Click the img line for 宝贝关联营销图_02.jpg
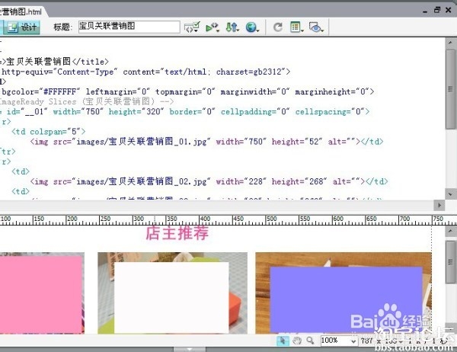This screenshot has height=352, width=457. click(209, 181)
